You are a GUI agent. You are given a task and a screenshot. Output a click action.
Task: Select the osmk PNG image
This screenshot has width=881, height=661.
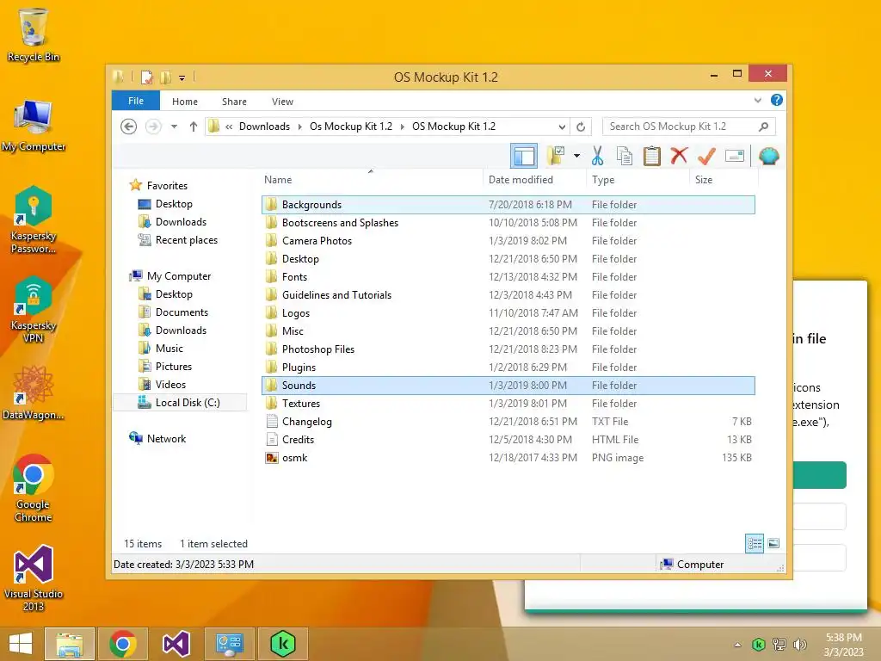(x=508, y=458)
